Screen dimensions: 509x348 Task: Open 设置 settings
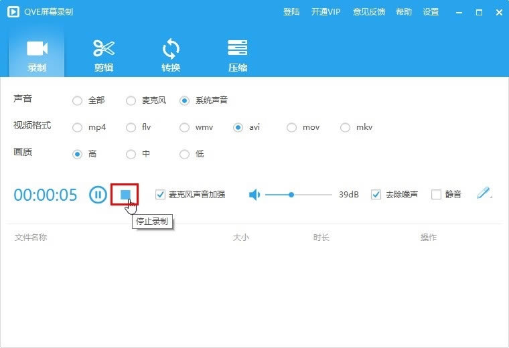tap(431, 12)
